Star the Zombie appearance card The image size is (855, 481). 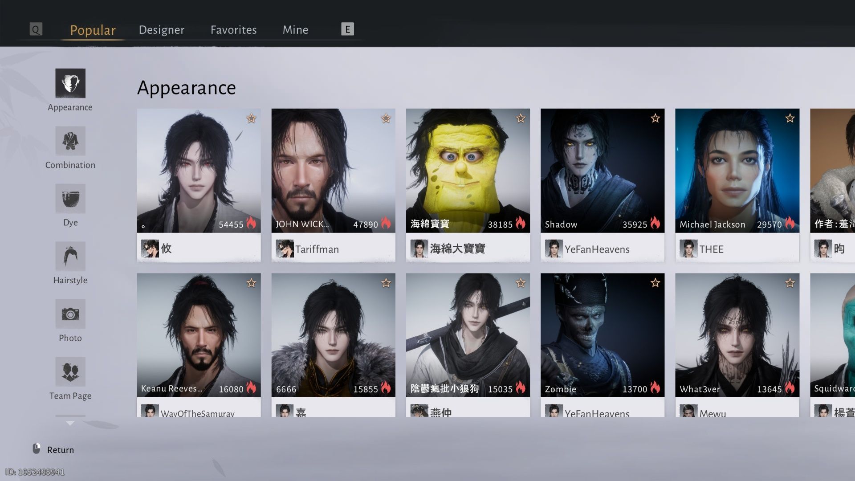(655, 282)
